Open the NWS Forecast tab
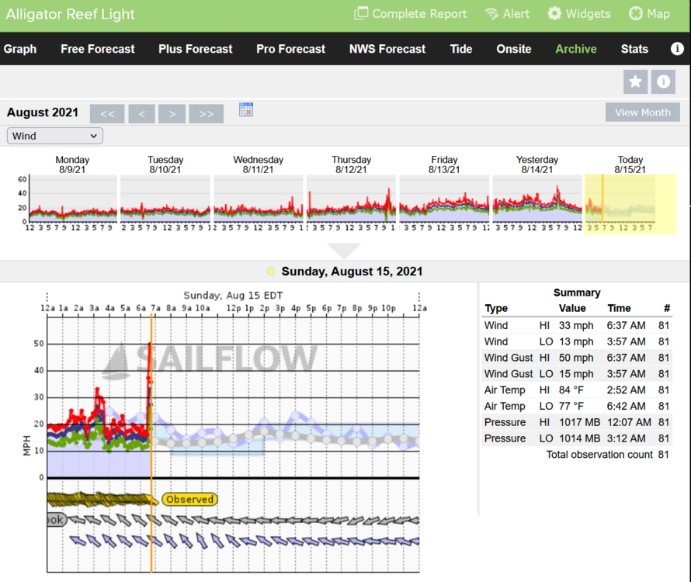Image resolution: width=691 pixels, height=582 pixels. (x=387, y=49)
